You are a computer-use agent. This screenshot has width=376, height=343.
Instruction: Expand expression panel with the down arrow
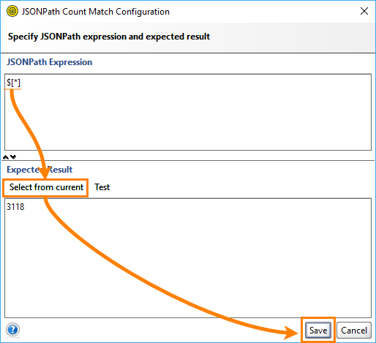pos(13,157)
